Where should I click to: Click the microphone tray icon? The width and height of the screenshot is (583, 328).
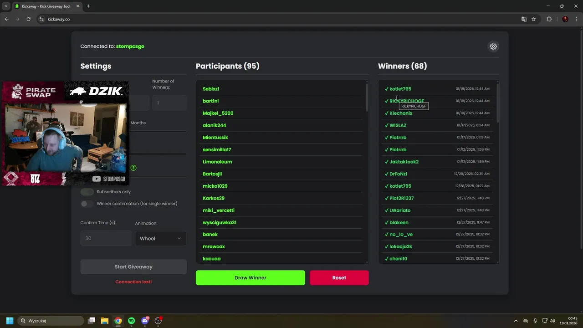535,321
